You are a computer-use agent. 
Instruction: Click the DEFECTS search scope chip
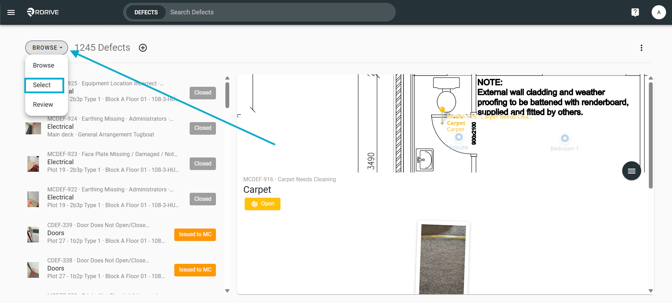click(146, 12)
